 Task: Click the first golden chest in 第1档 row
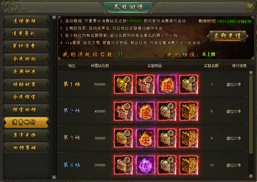pos(123,84)
